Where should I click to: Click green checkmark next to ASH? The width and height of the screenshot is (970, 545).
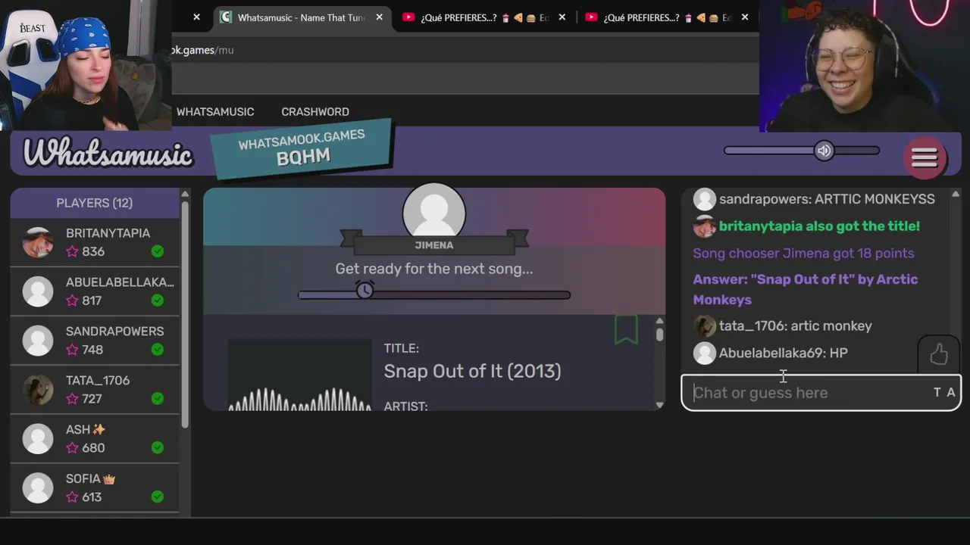click(x=158, y=448)
